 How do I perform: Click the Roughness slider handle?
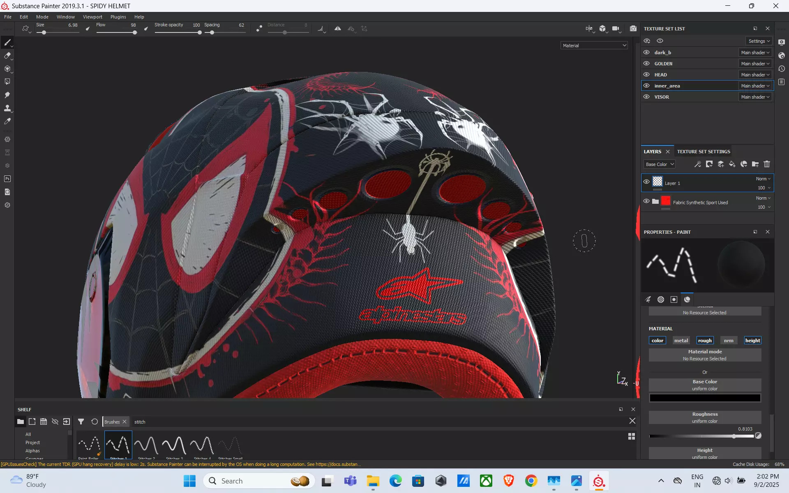[x=734, y=436]
